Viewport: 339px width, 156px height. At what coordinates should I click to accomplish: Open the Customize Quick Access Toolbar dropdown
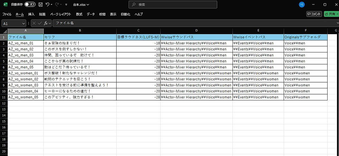(x=66, y=4)
